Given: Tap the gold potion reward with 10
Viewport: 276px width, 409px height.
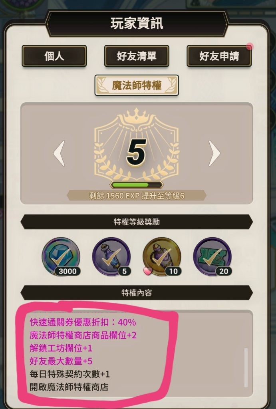Looking at the screenshot, I should [x=162, y=256].
